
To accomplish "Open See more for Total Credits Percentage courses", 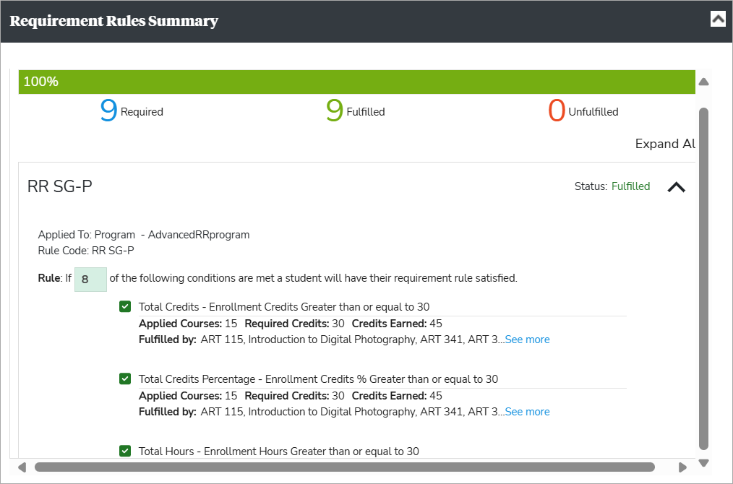I will click(x=527, y=411).
